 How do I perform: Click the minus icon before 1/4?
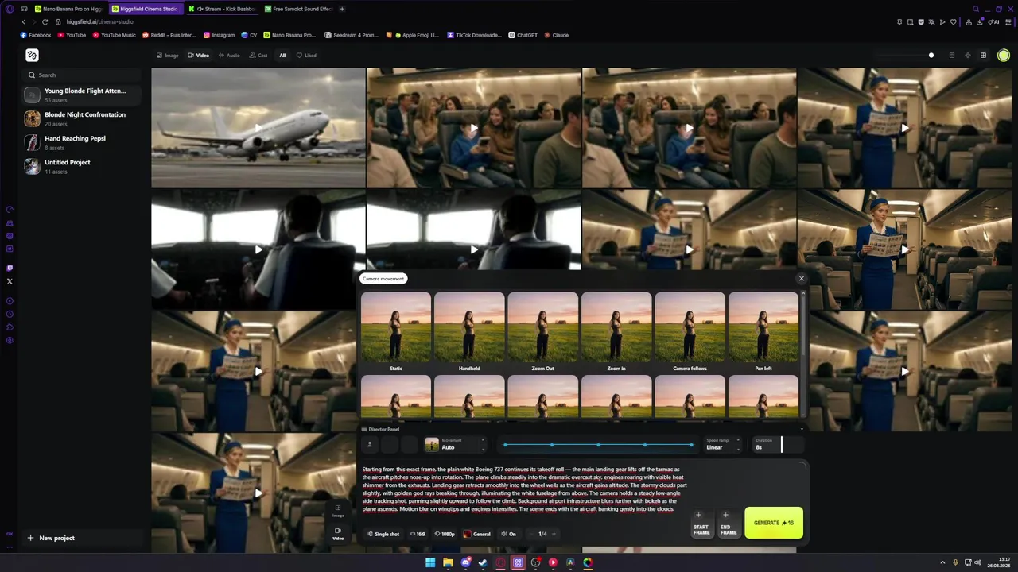[531, 534]
